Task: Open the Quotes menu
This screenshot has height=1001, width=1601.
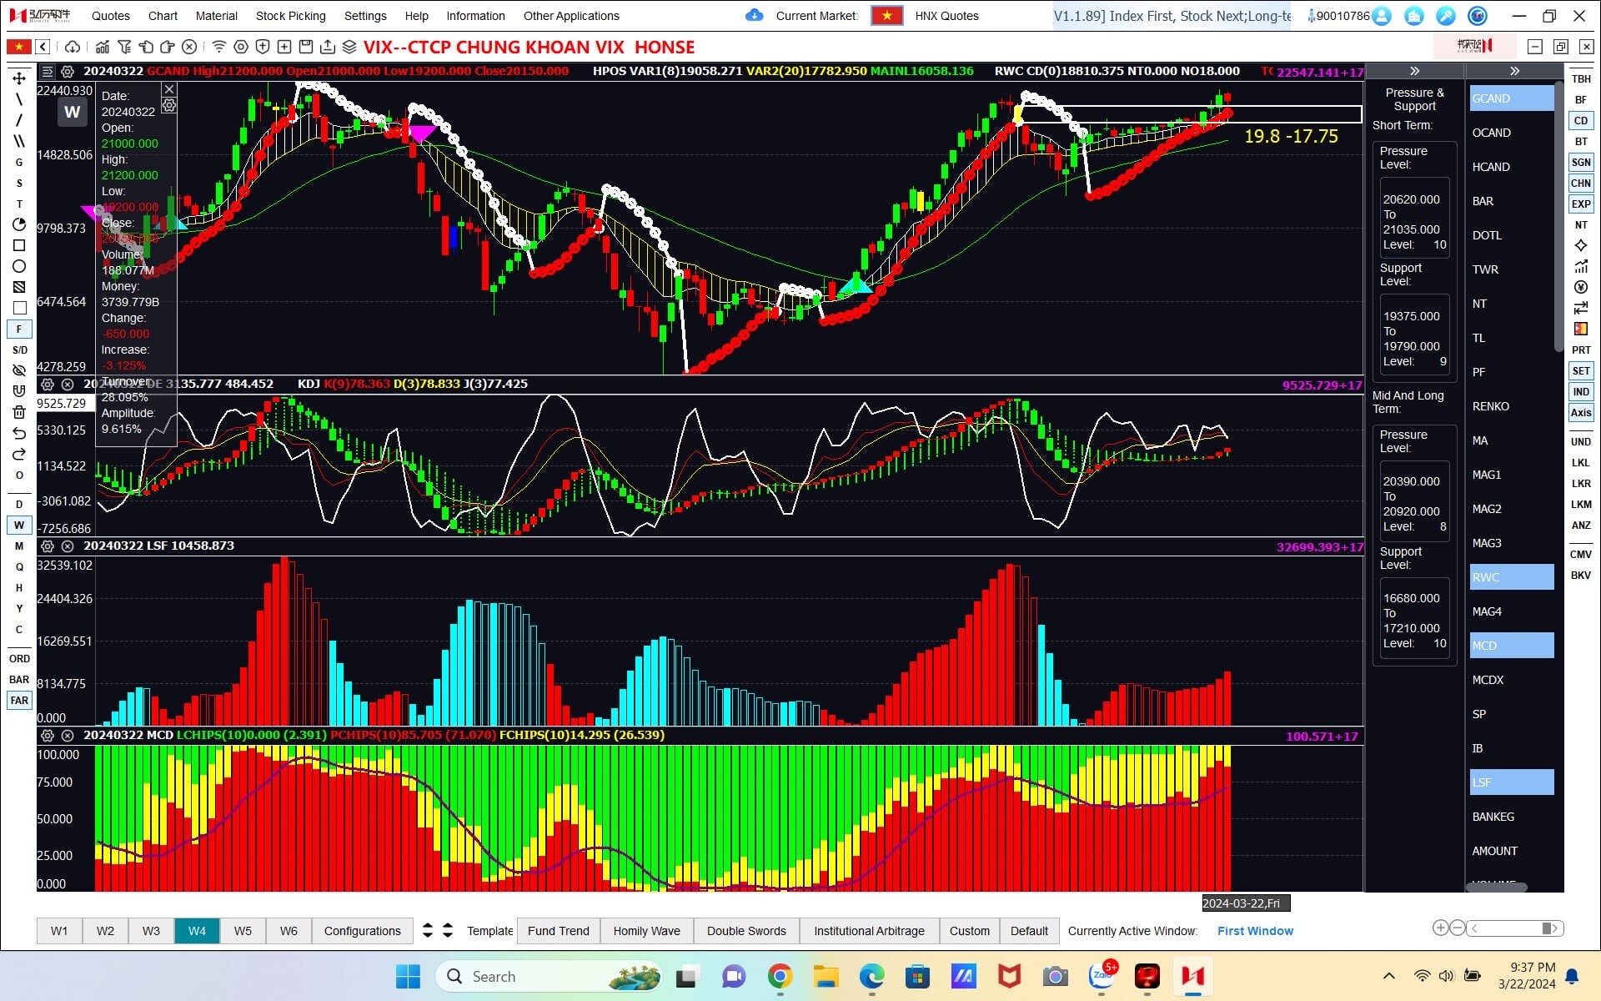Action: coord(111,16)
